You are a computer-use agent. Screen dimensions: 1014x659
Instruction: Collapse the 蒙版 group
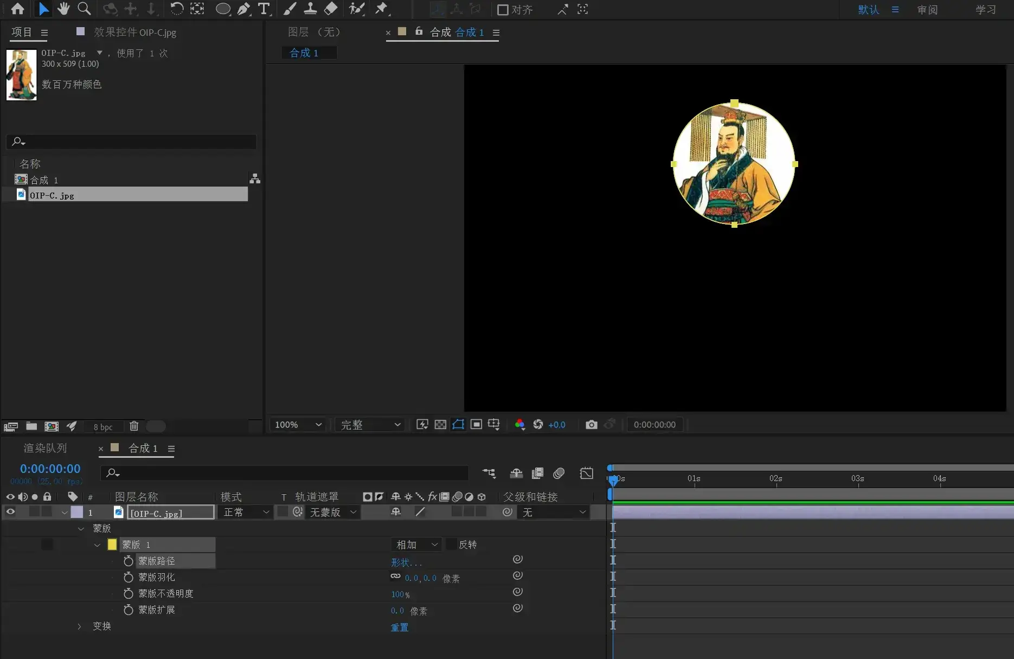[81, 528]
